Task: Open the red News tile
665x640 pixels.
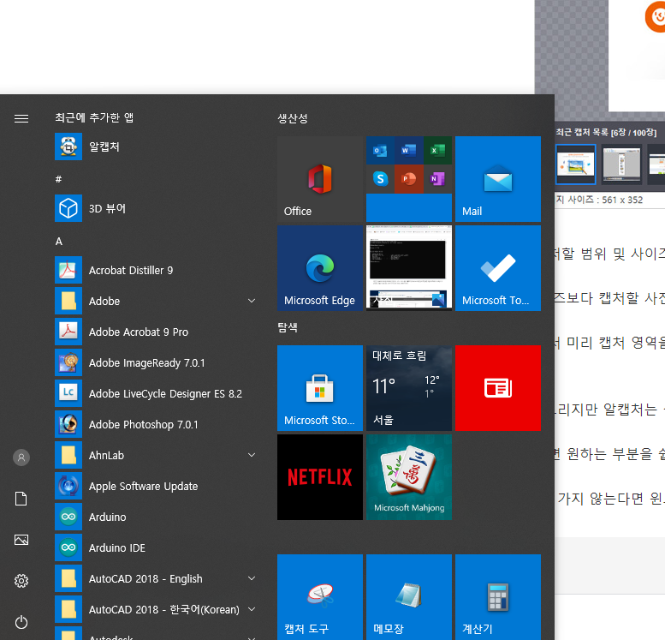Action: 498,388
